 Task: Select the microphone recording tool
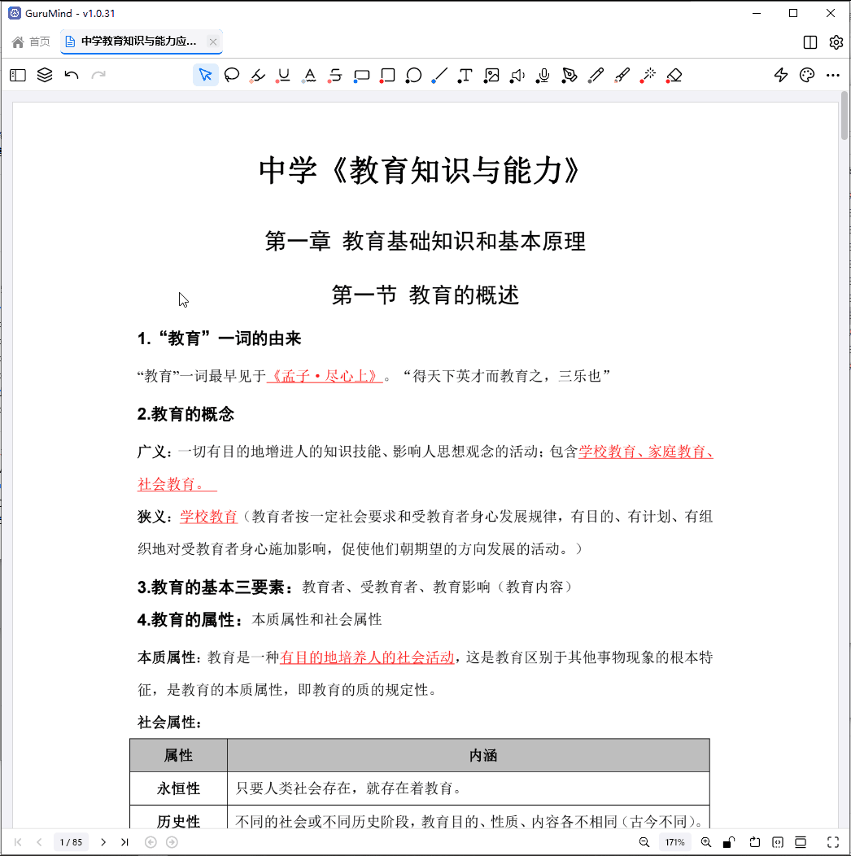(x=543, y=76)
